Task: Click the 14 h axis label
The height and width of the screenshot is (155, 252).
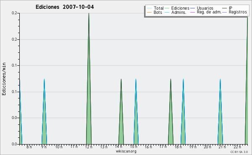Action: [118, 147]
